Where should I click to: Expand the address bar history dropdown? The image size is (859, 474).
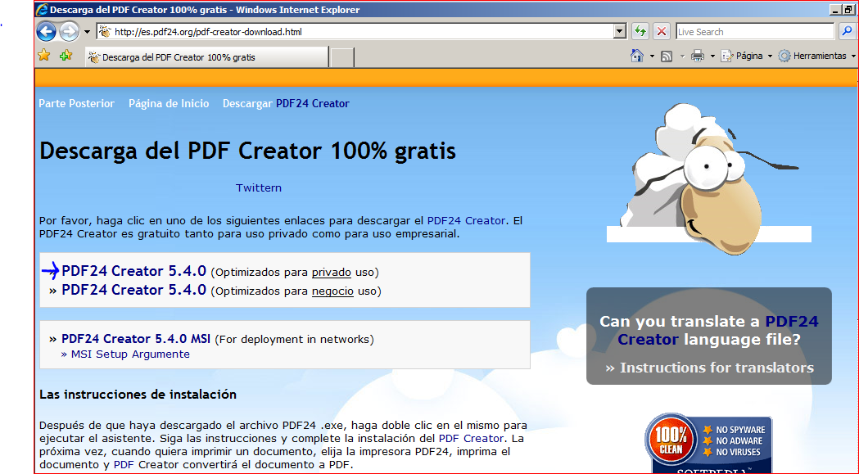[620, 32]
